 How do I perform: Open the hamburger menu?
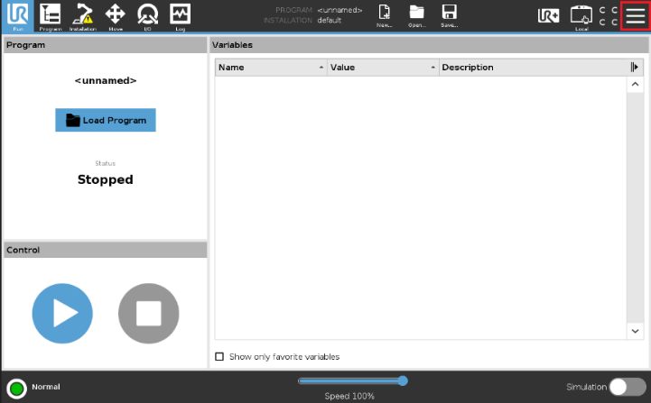coord(636,15)
